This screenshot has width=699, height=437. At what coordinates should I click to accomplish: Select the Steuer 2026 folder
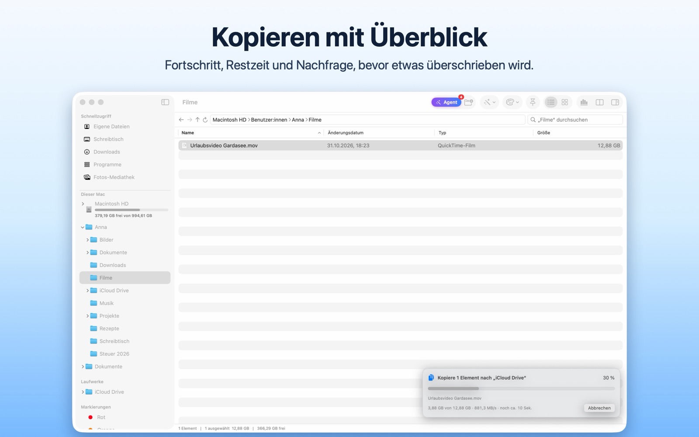pyautogui.click(x=114, y=354)
